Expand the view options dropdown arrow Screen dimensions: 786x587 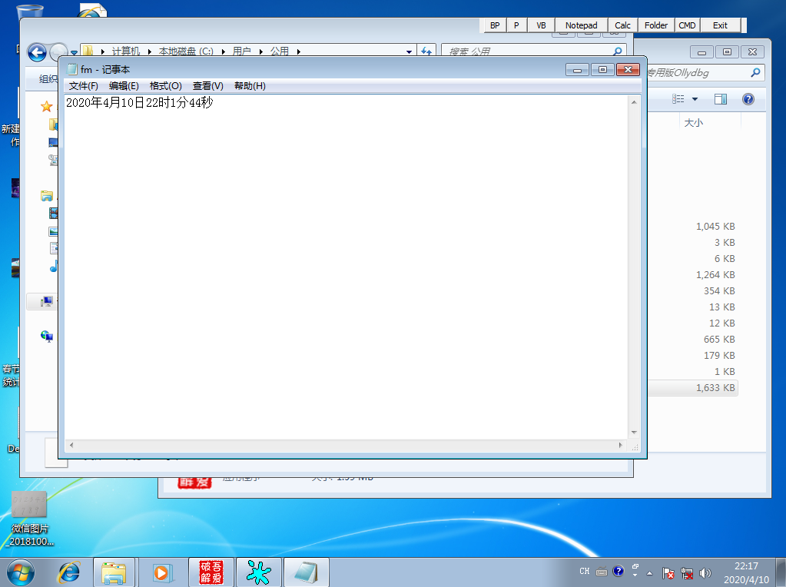click(x=695, y=99)
